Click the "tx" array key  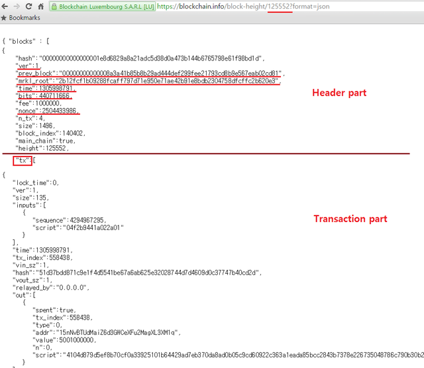coord(23,160)
